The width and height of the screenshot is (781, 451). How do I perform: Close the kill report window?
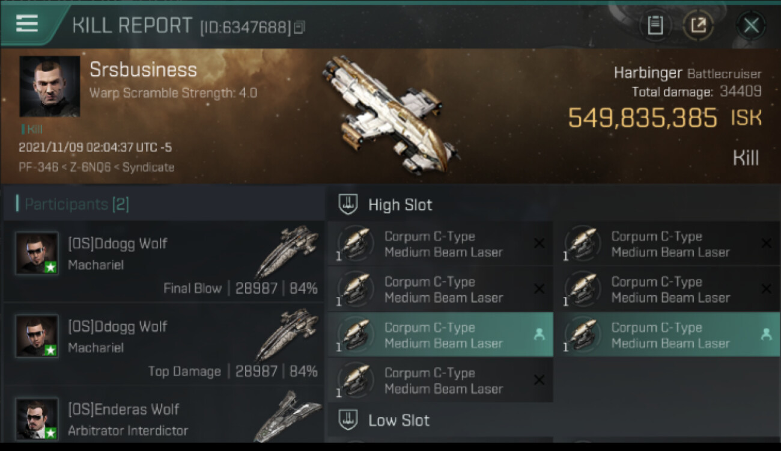tap(751, 25)
